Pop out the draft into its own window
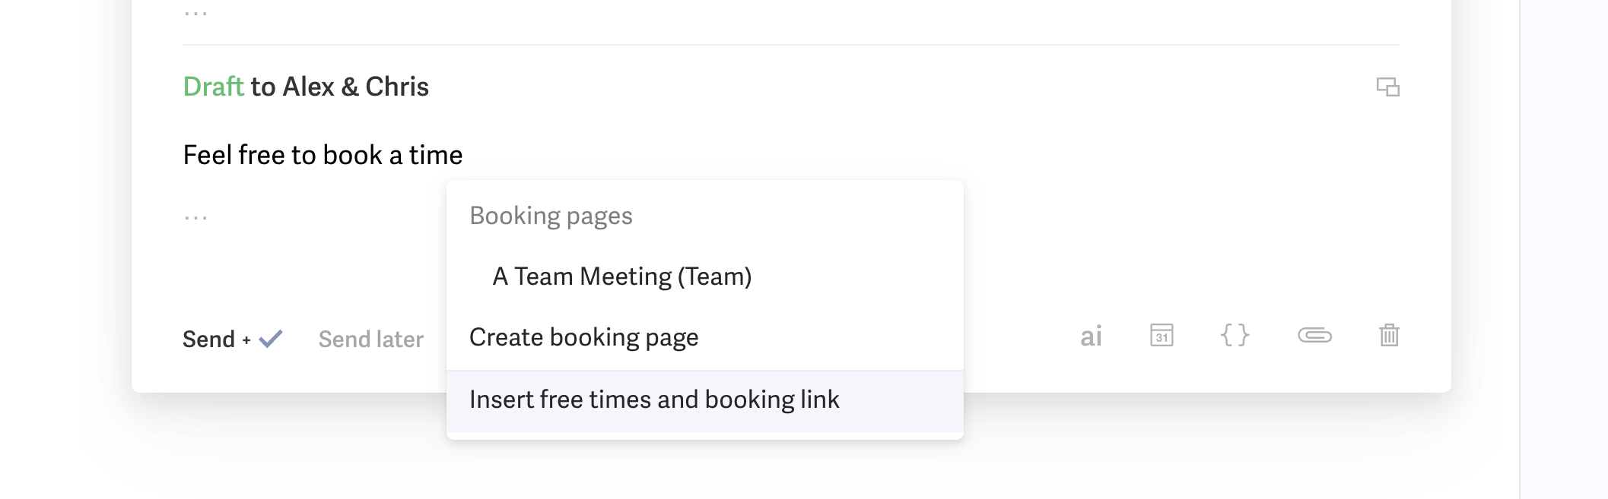Screen dimensions: 1608x499 pyautogui.click(x=1387, y=88)
